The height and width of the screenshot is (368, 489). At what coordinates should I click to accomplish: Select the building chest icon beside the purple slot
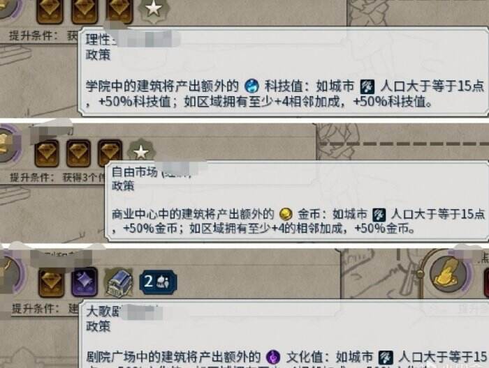coord(119,282)
